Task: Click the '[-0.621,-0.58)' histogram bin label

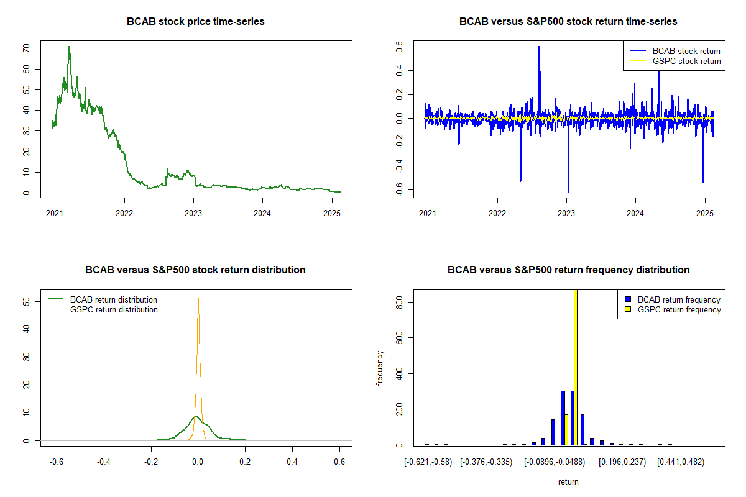Action: (x=428, y=462)
